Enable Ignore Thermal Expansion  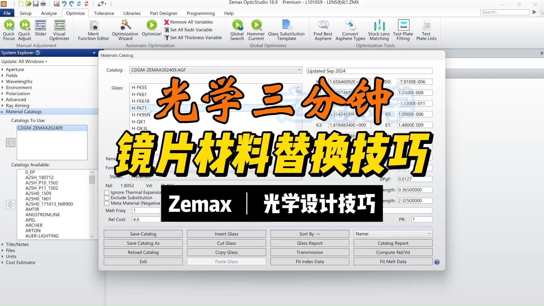pyautogui.click(x=107, y=192)
